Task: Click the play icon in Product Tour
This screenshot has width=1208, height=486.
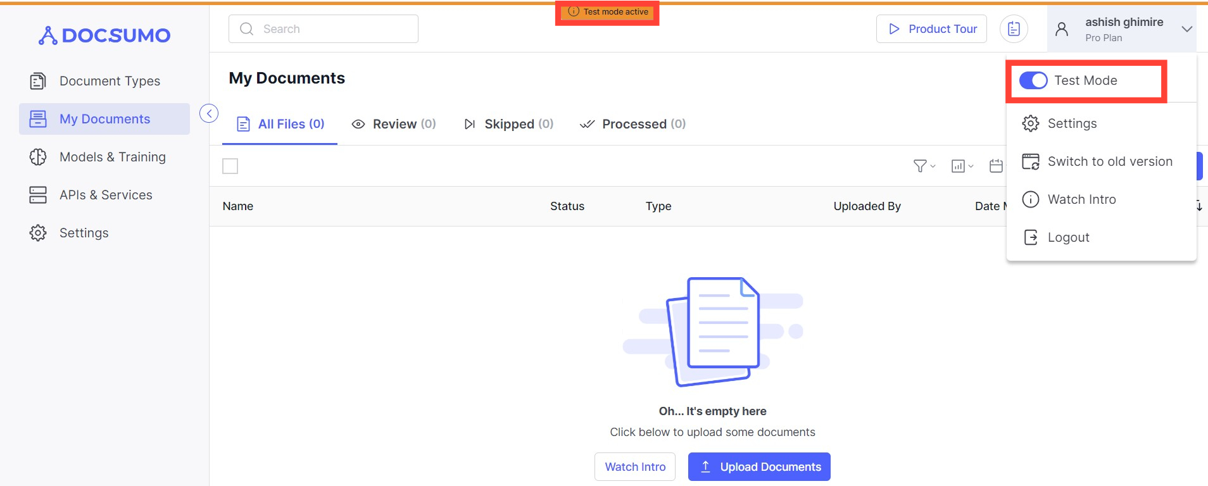Action: (x=894, y=29)
